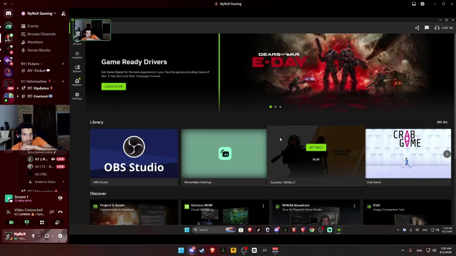Screen dimensions: 456x256
Task: Open OBS Studio library tile
Action: [x=134, y=157]
